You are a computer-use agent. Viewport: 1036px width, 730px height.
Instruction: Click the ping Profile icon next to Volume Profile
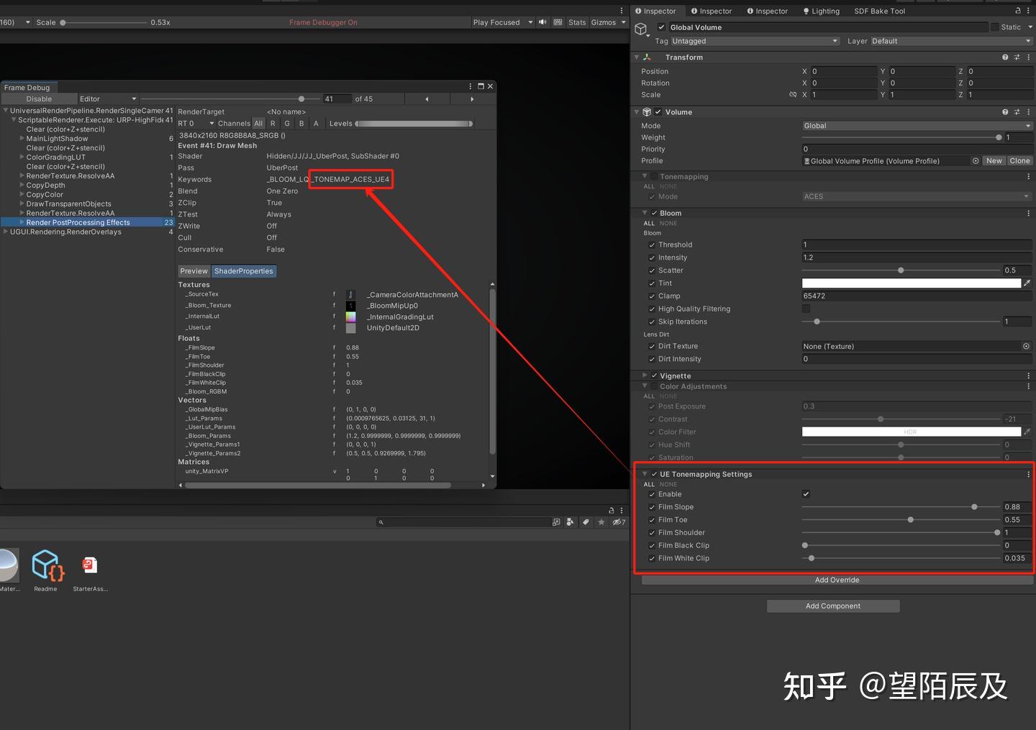pos(976,160)
